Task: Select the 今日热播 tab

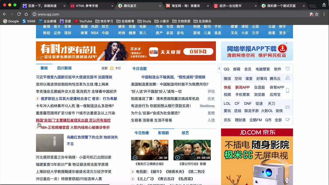Action: click(x=142, y=133)
